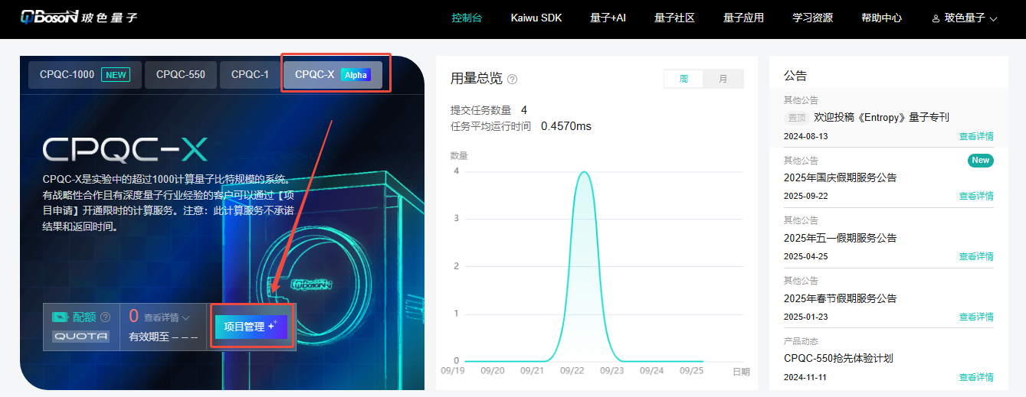The width and height of the screenshot is (1026, 397).
Task: Go to 帮助中心 in the top menu
Action: tap(881, 18)
